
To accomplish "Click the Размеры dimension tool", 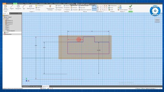I will tap(94, 8).
